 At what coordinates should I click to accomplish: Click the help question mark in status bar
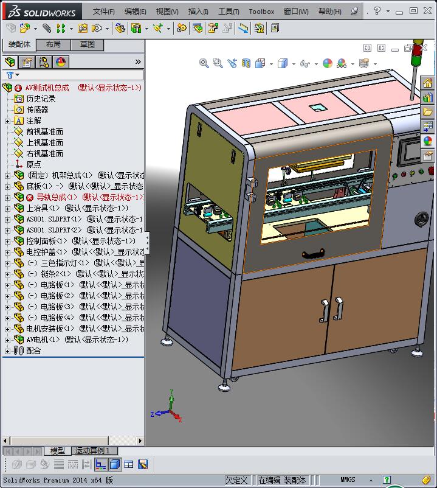click(x=387, y=479)
